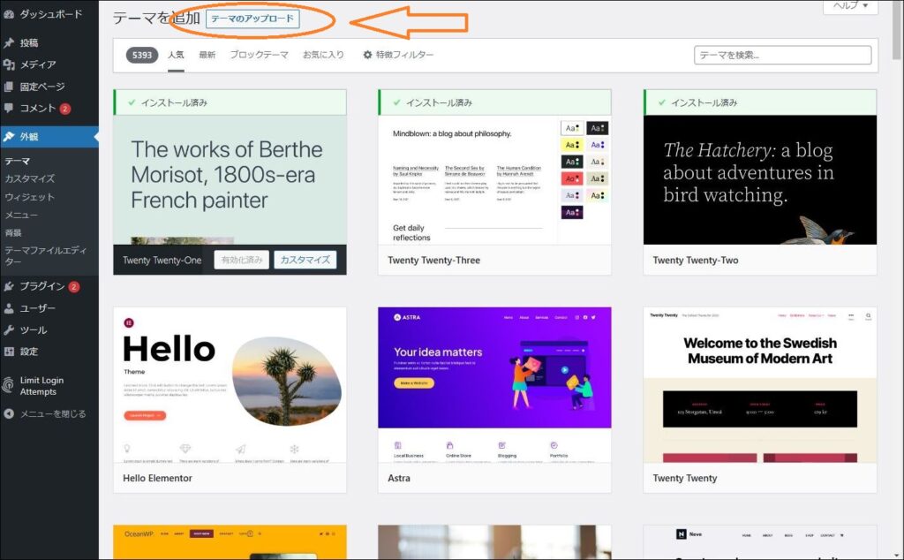904x560 pixels.
Task: Click the Twenty Twenty theme name
Action: coord(685,478)
